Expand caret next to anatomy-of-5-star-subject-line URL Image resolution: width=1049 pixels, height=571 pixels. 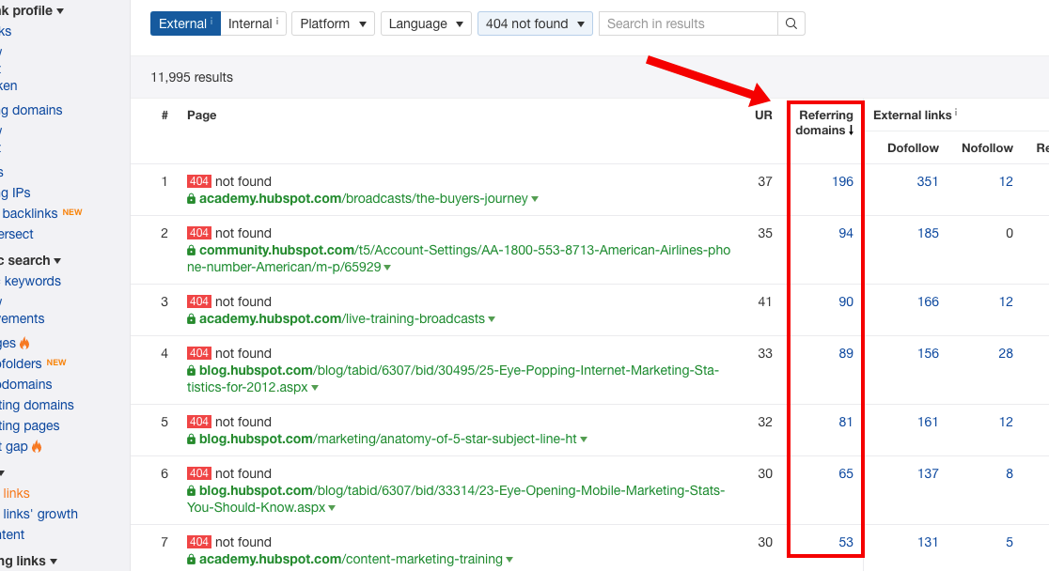click(x=584, y=440)
